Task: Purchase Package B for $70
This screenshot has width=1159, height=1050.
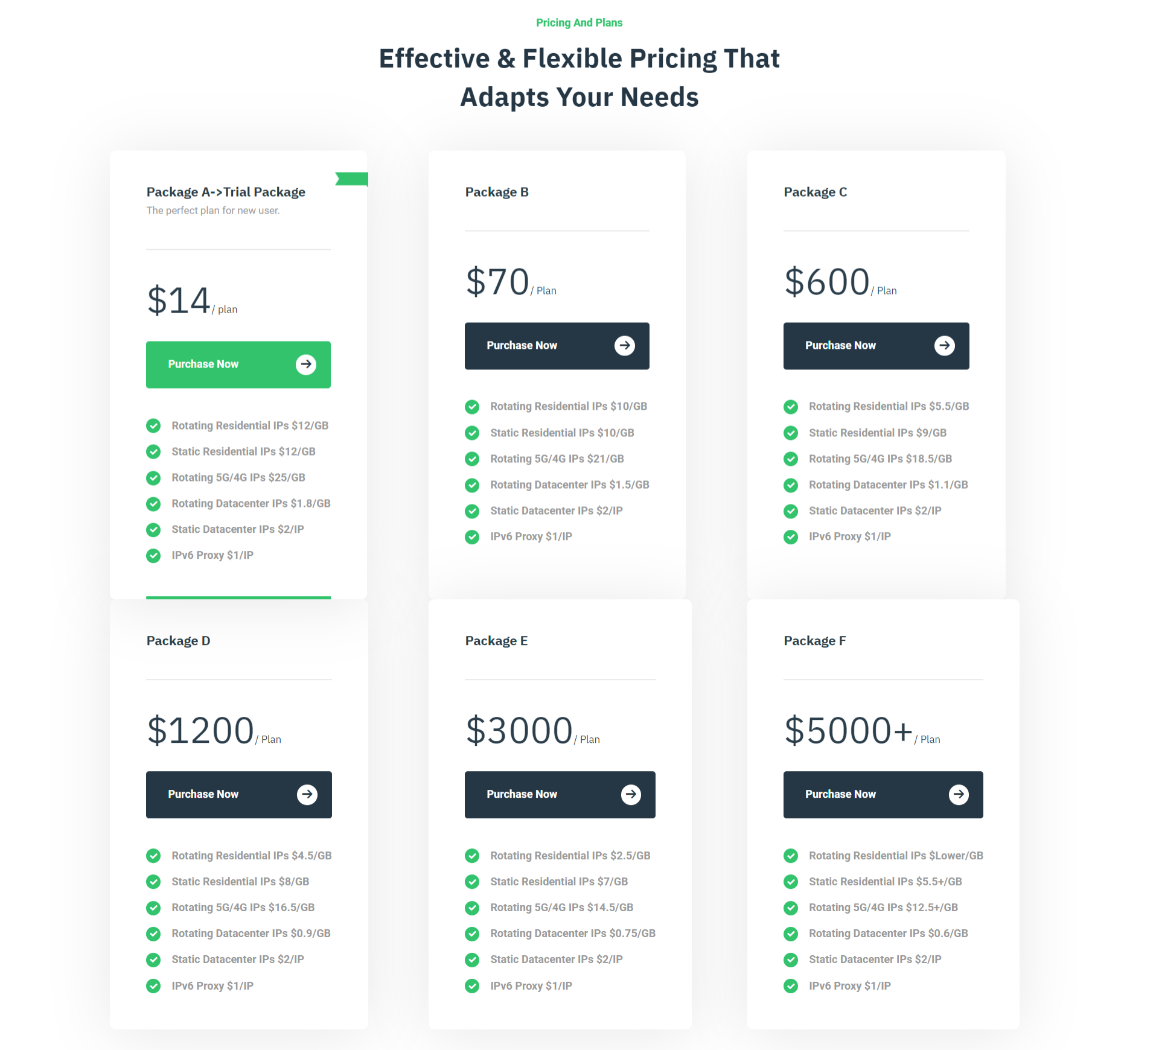Action: pyautogui.click(x=557, y=346)
